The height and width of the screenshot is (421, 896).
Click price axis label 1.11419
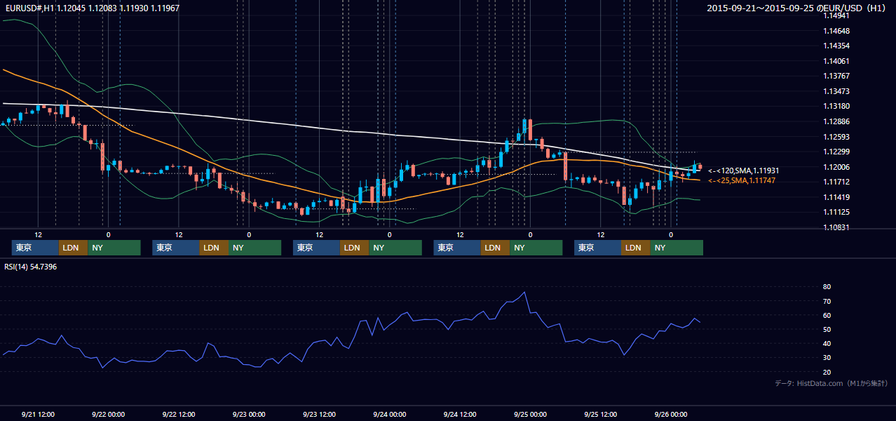point(836,197)
